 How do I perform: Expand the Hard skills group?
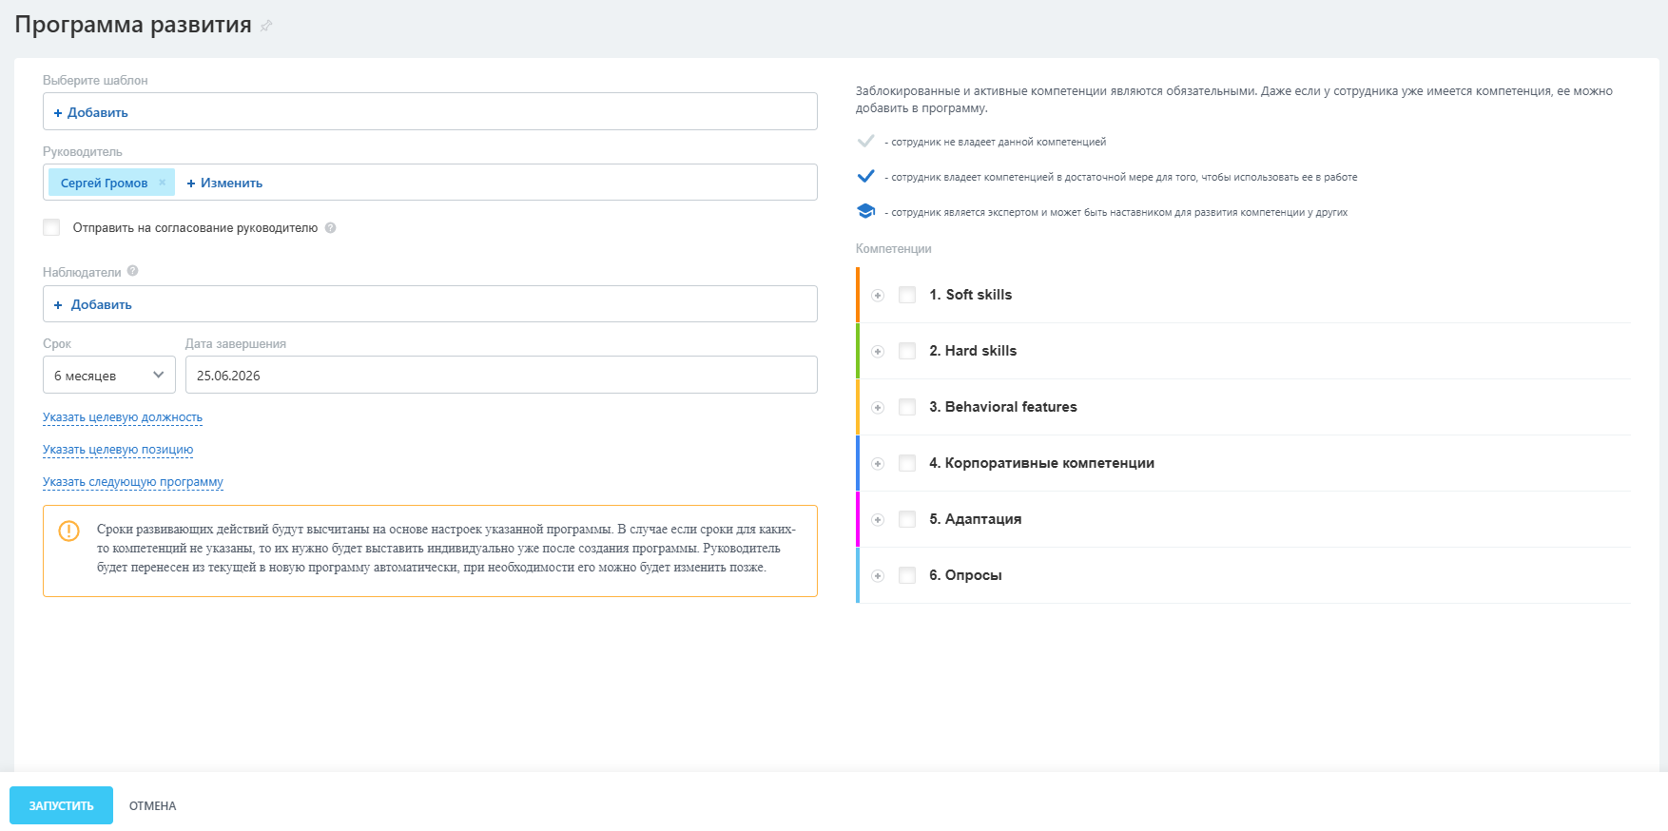(878, 352)
